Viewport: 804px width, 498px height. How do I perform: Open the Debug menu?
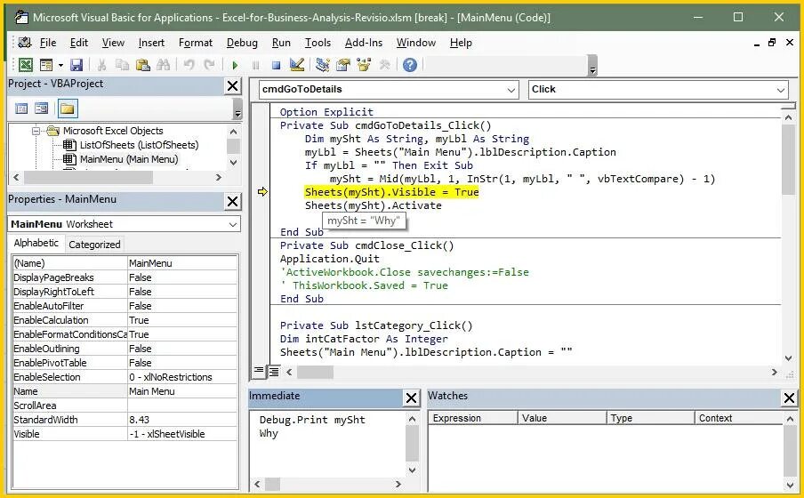point(242,43)
